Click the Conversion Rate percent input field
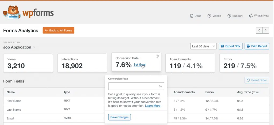This screenshot has width=274, height=125. [x=136, y=86]
